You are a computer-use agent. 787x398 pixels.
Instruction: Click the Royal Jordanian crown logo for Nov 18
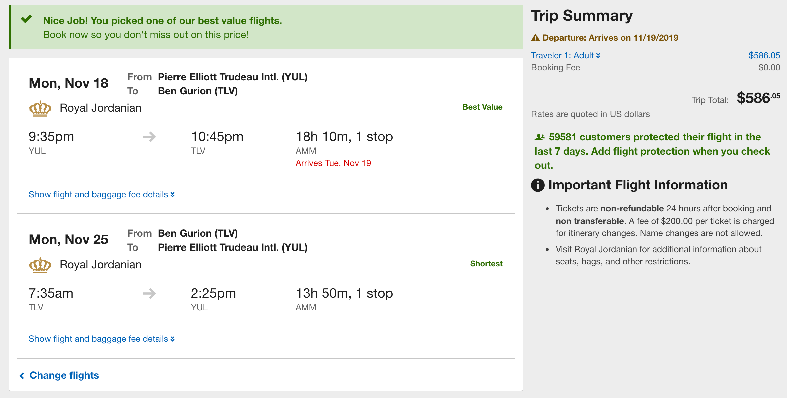(40, 108)
